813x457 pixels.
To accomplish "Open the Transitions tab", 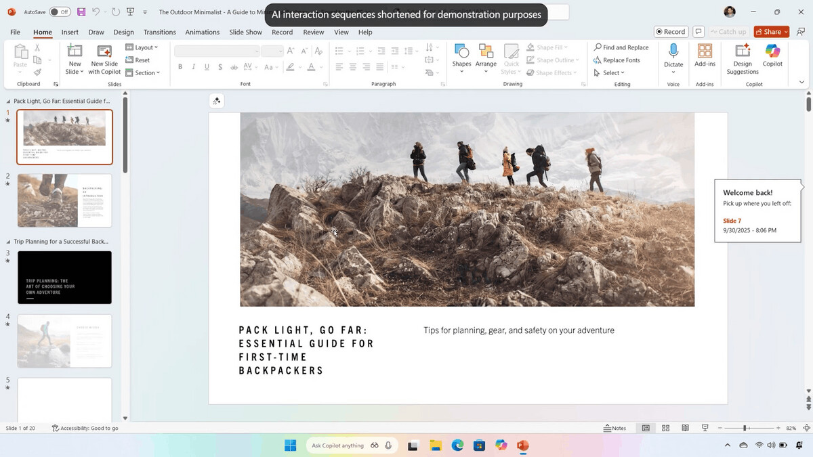I will 159,32.
